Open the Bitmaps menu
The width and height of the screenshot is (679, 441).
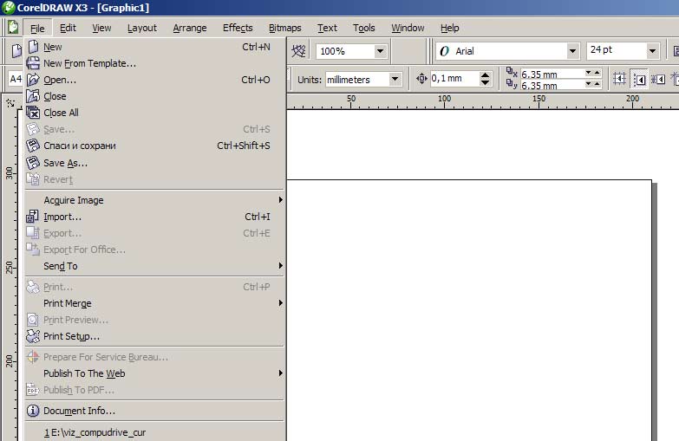click(284, 28)
